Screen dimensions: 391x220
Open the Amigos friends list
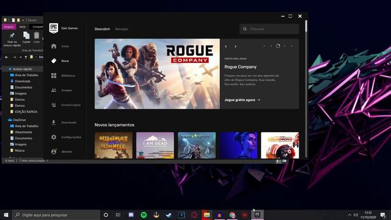coord(62,90)
